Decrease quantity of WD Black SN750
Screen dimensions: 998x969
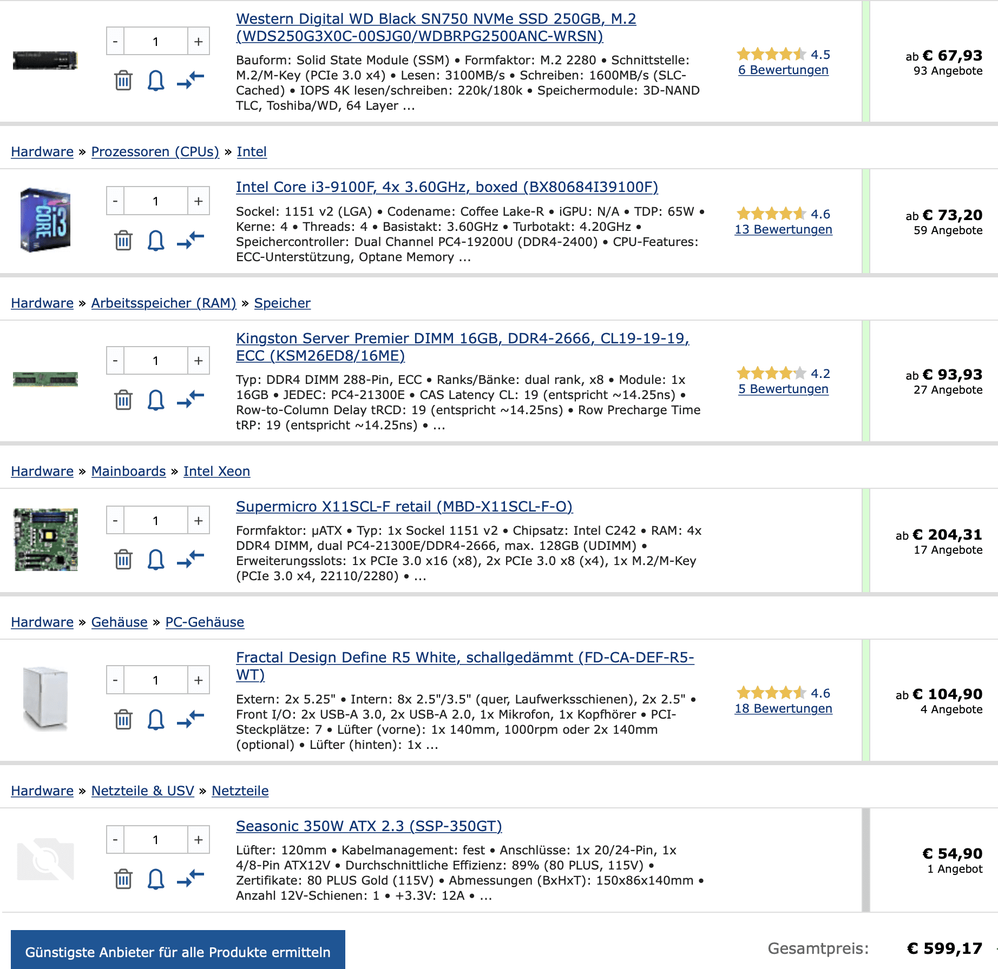115,41
